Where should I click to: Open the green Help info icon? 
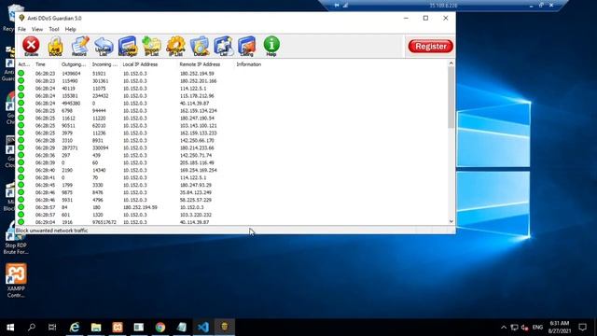271,46
